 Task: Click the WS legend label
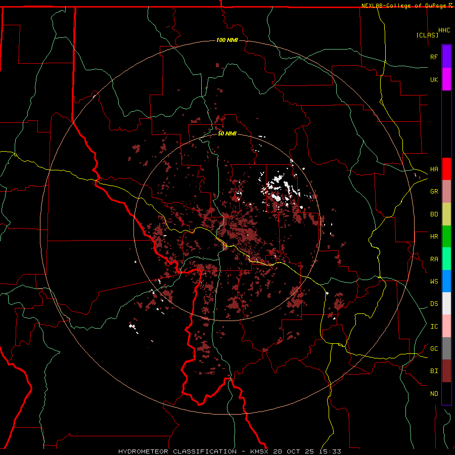(x=434, y=281)
